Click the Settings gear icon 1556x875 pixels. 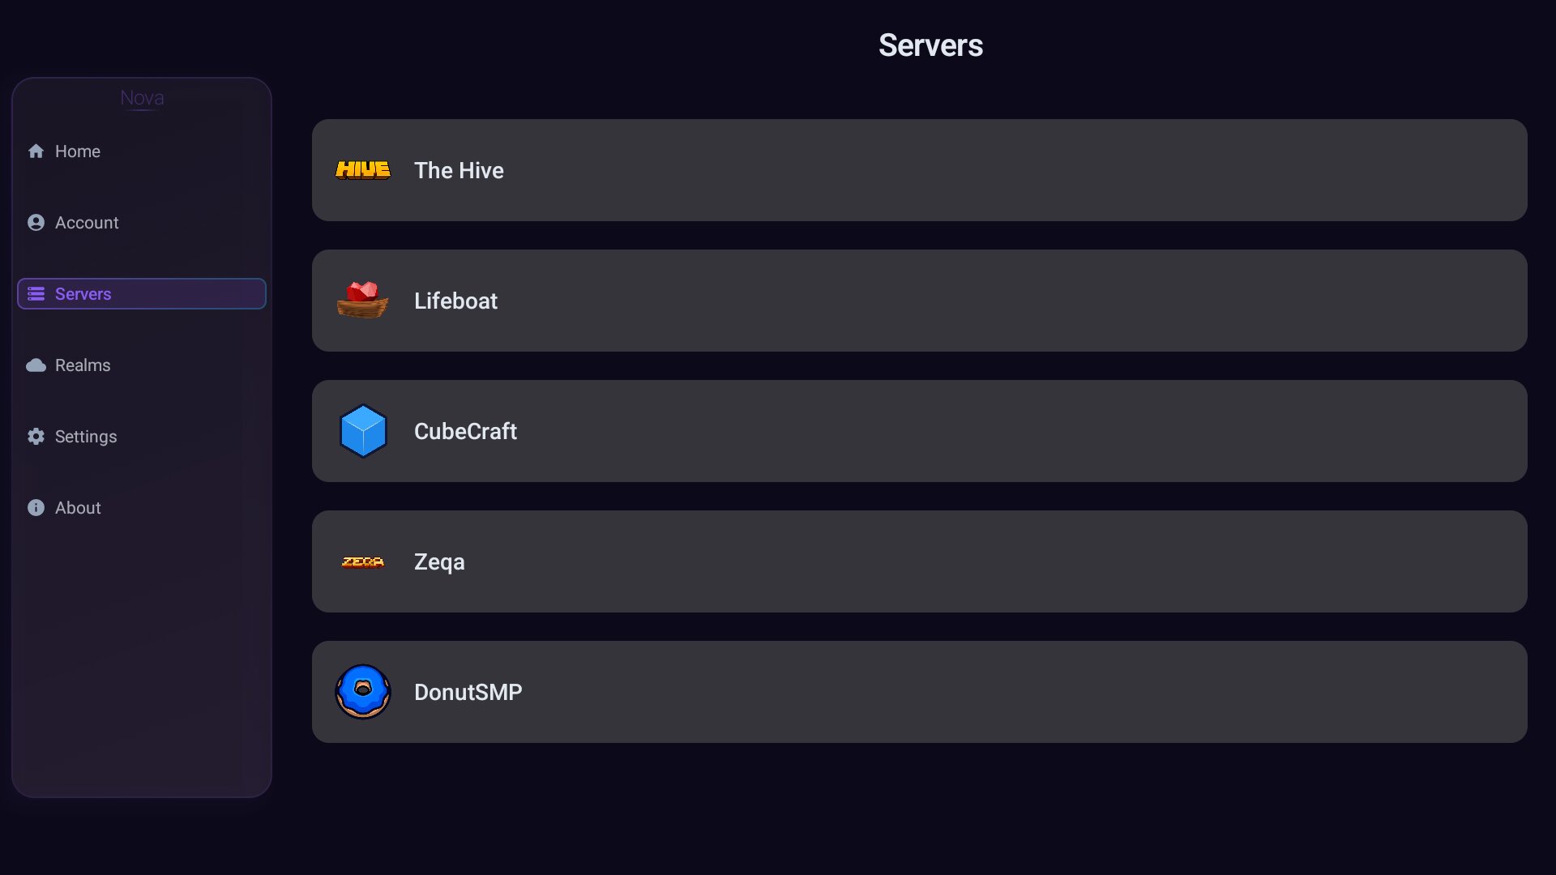(x=36, y=437)
